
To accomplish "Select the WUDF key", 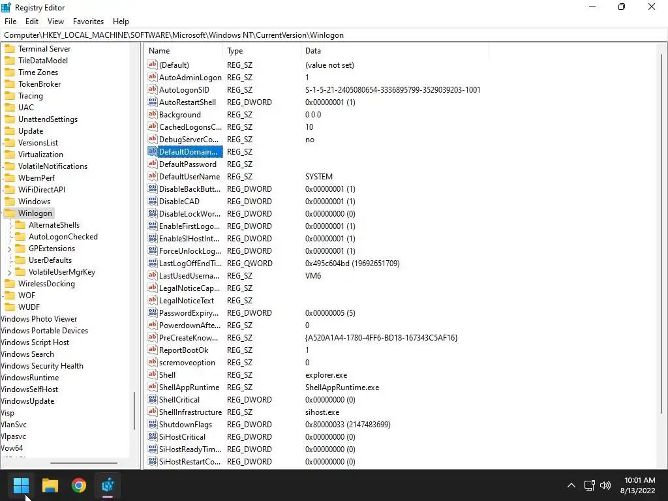I will pyautogui.click(x=29, y=307).
